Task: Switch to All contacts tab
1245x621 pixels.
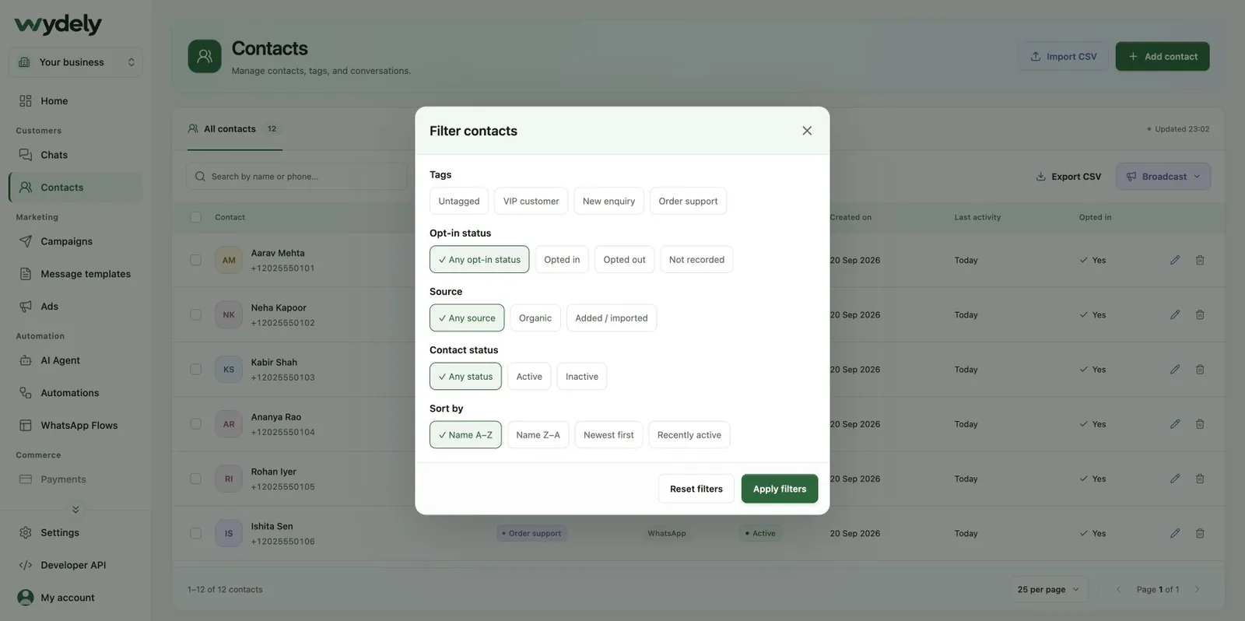Action: pos(234,129)
